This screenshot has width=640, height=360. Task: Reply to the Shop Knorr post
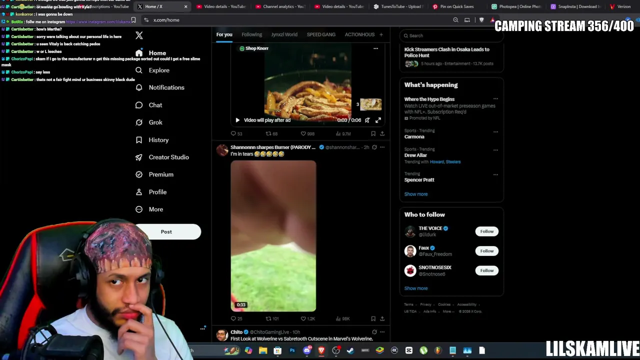tap(236, 133)
